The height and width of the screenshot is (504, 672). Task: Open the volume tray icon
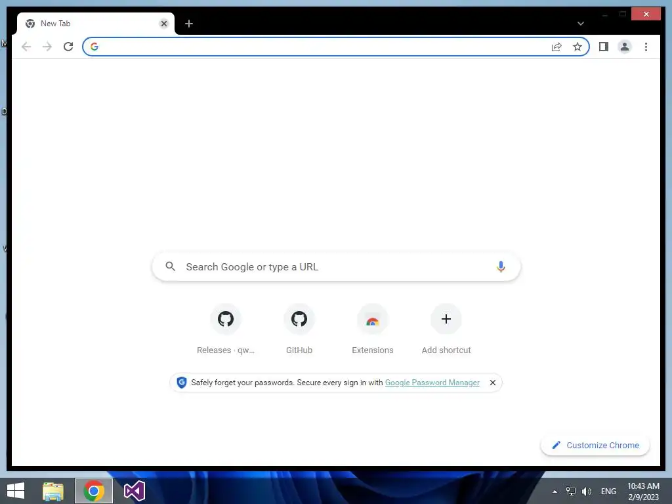(586, 491)
